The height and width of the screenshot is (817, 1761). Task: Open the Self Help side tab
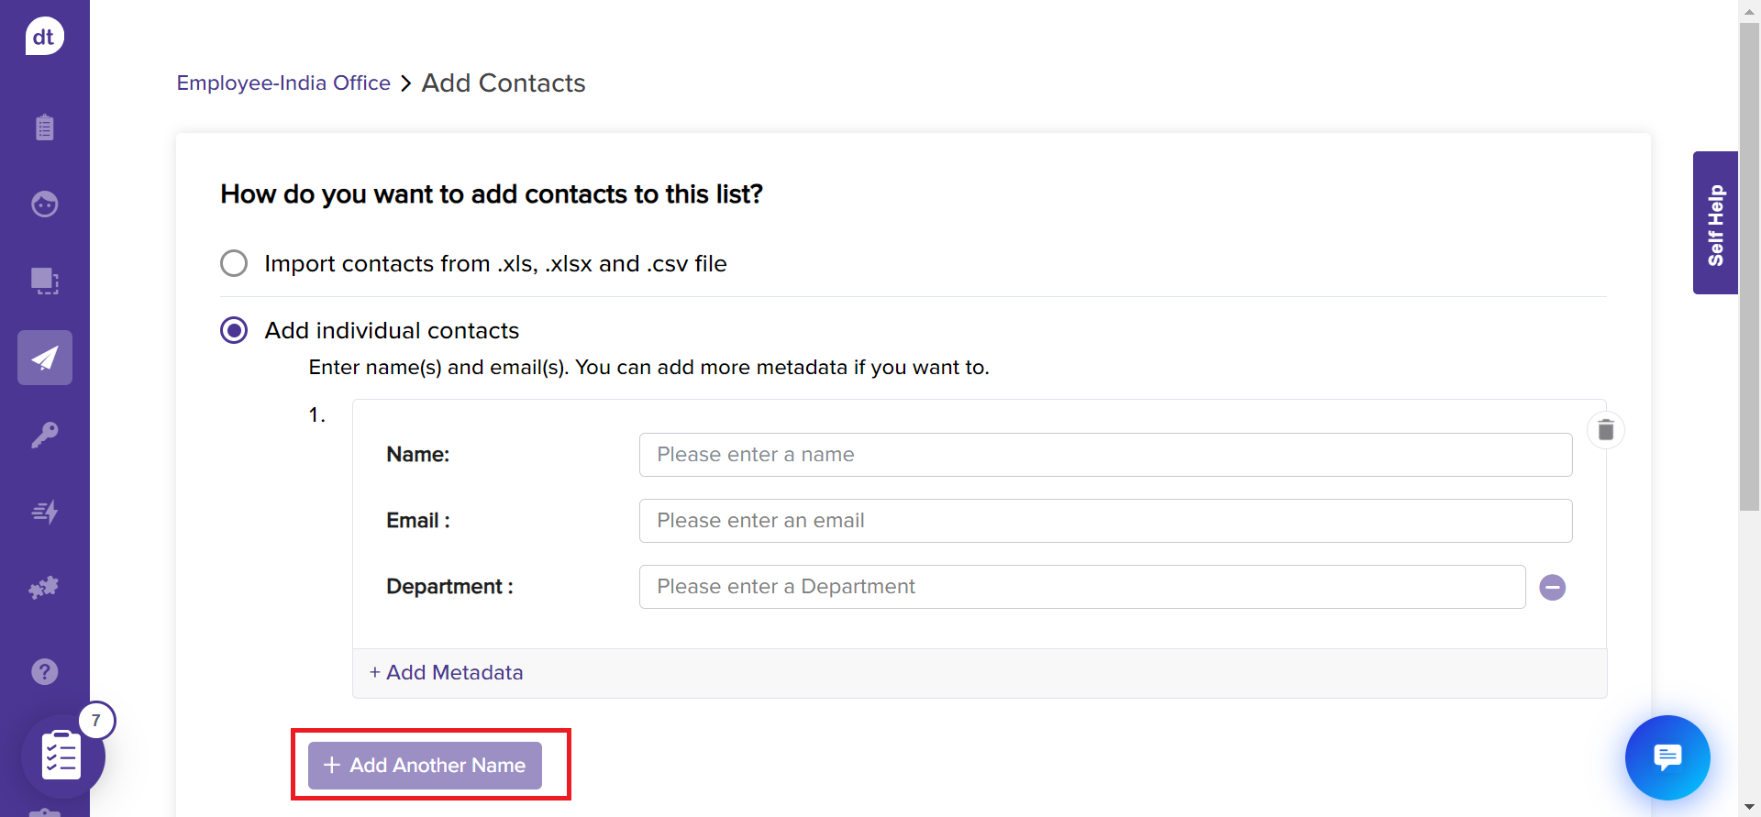(1715, 223)
